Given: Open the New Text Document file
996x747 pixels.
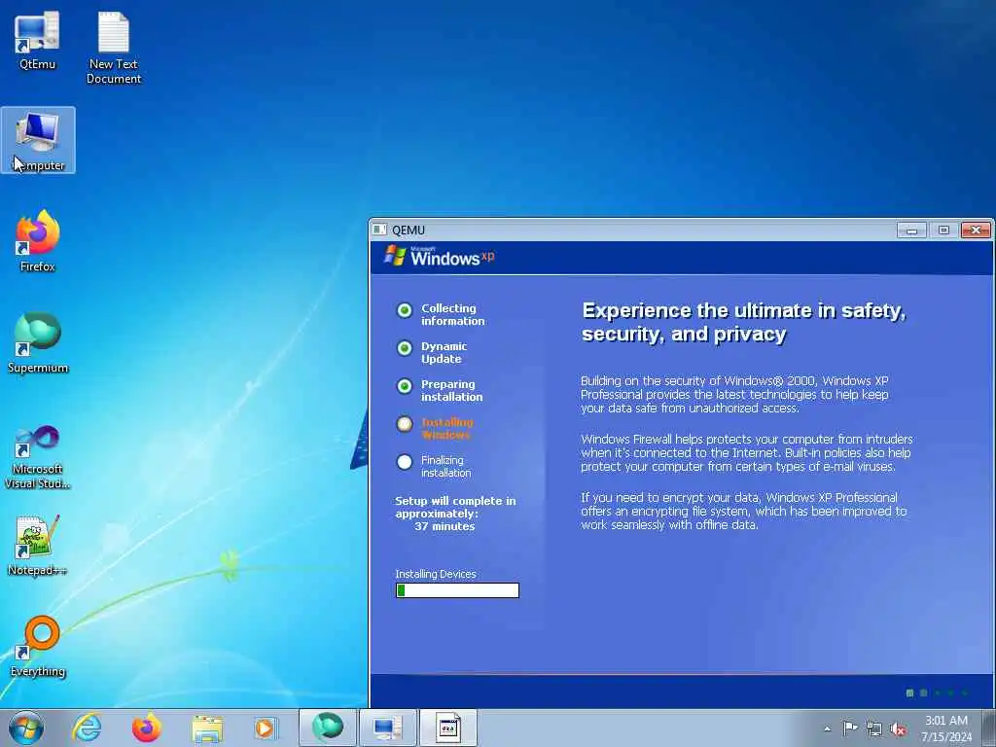Looking at the screenshot, I should pos(114,49).
